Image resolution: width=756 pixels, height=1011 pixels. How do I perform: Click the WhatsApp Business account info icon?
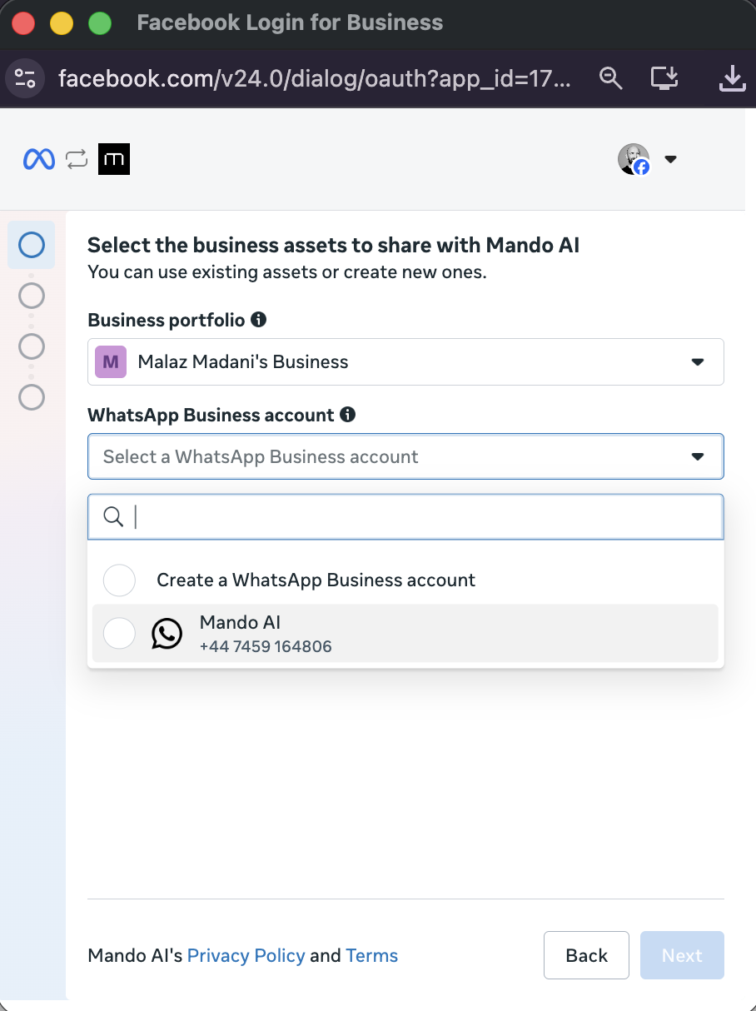pyautogui.click(x=348, y=415)
